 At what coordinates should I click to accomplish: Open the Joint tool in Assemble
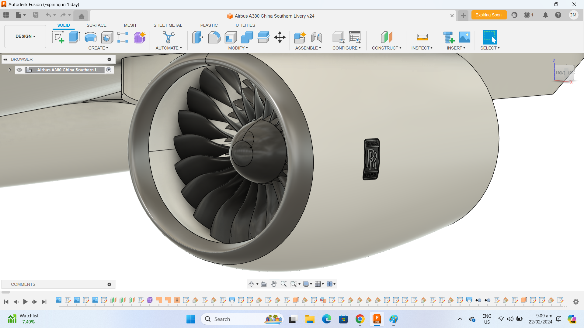click(x=317, y=37)
